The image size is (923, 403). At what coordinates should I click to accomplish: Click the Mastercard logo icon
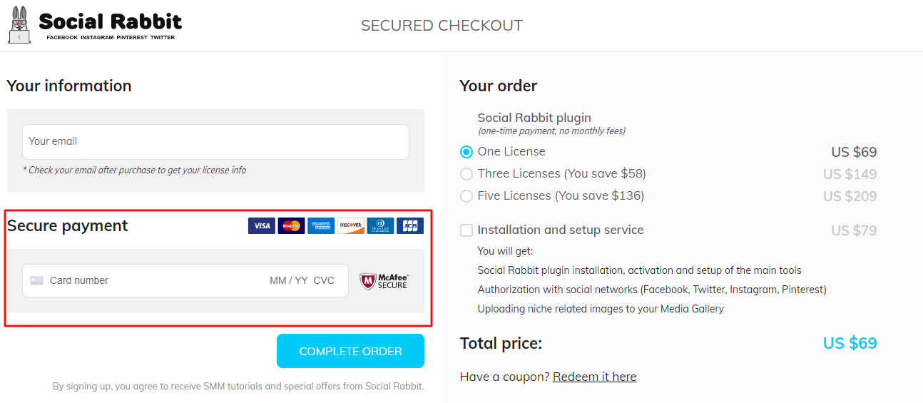pos(291,226)
